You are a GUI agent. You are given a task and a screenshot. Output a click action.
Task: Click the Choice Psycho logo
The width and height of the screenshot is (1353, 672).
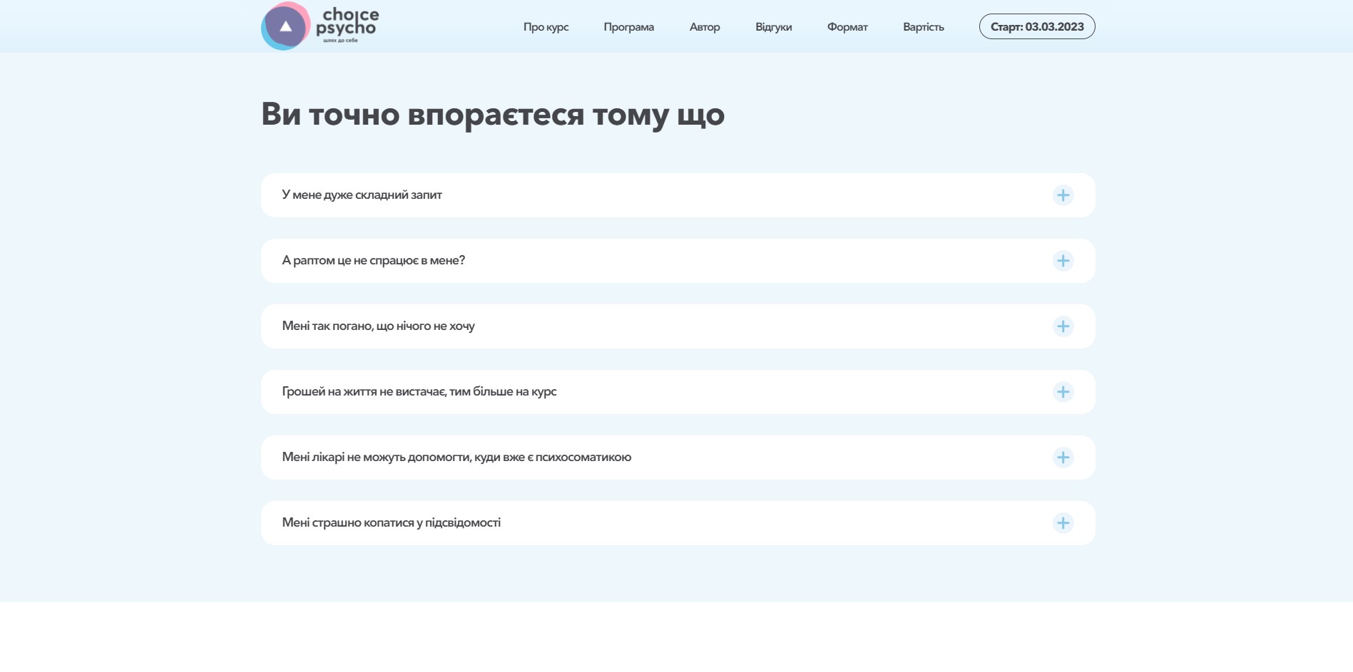(x=320, y=26)
